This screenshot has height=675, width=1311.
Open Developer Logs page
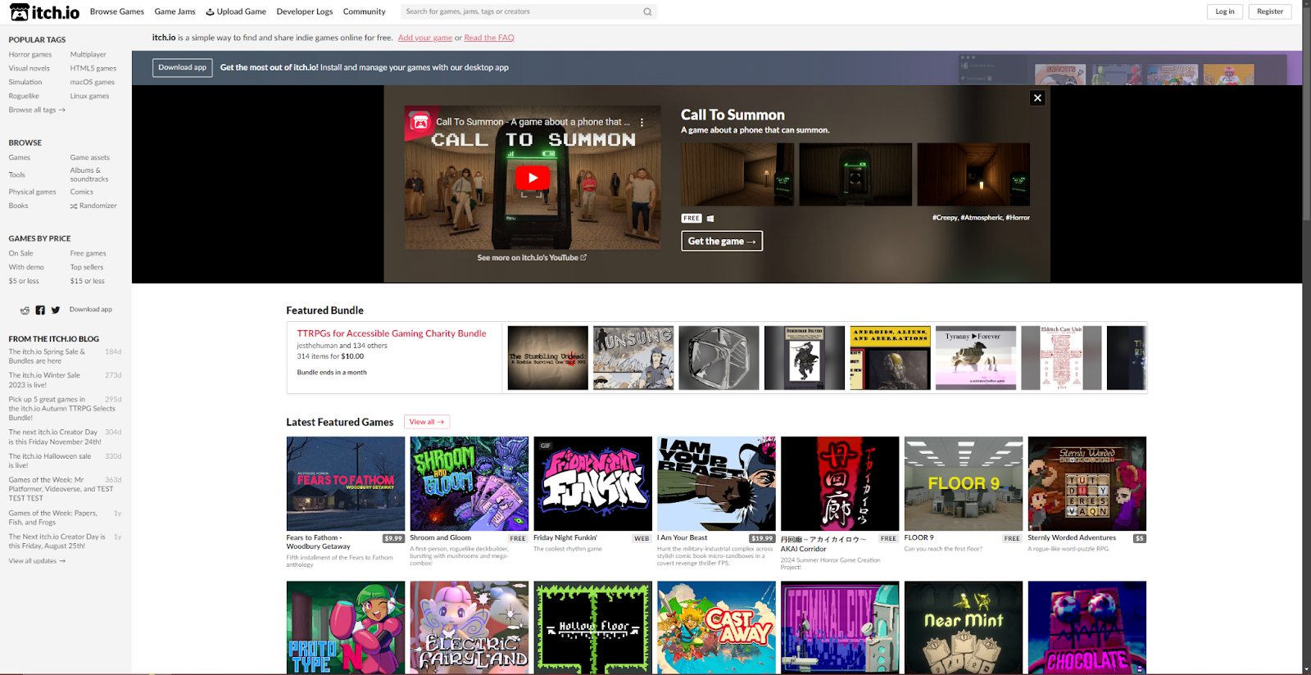tap(305, 11)
